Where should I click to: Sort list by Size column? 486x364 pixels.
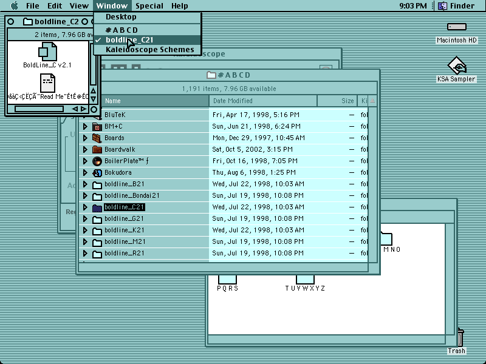(337, 101)
